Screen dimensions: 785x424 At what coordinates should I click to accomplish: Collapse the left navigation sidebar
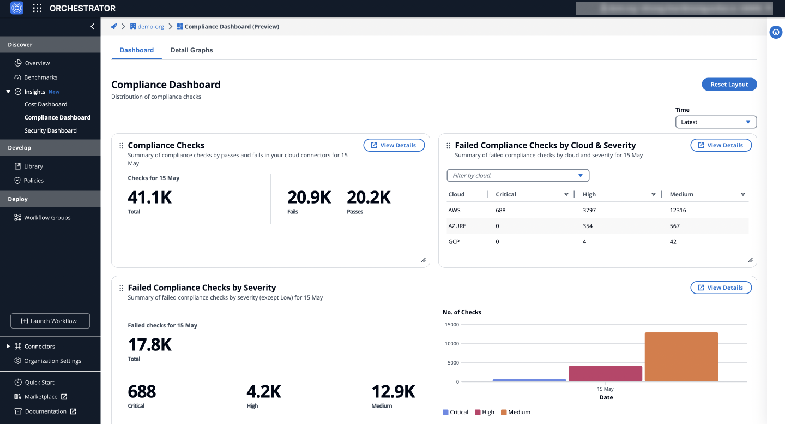92,26
